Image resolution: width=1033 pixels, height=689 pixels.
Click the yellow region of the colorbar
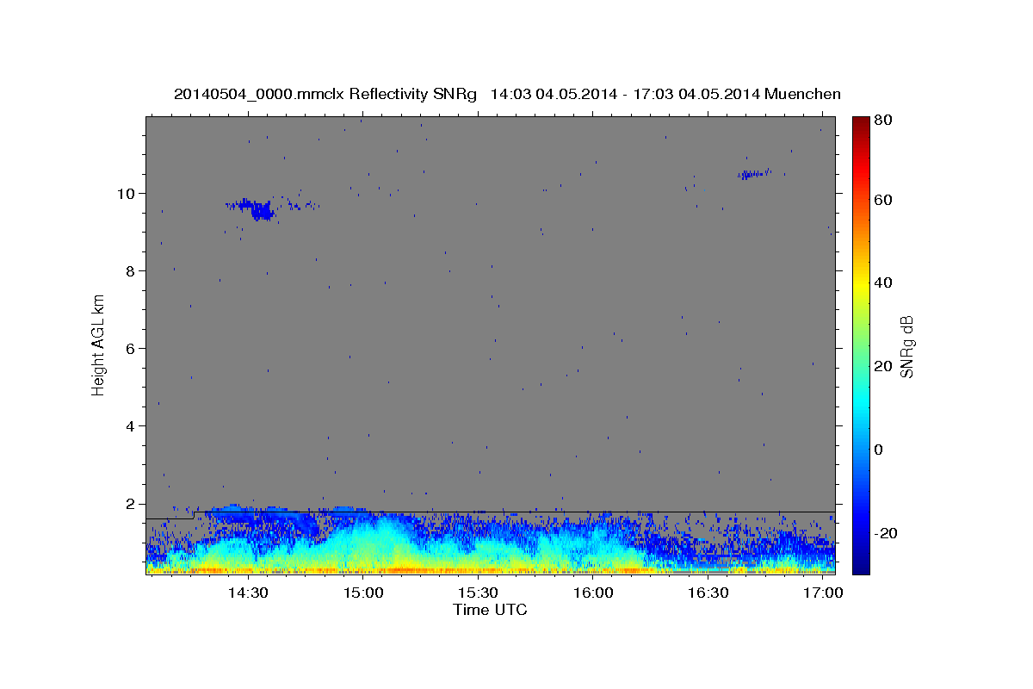click(x=861, y=284)
